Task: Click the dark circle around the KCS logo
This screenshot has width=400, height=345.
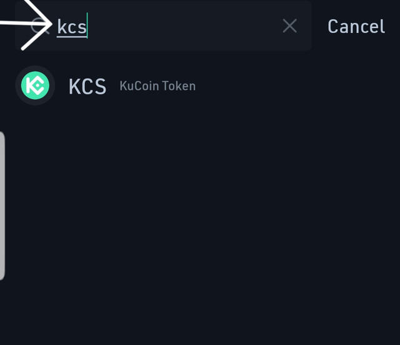Action: tap(35, 85)
